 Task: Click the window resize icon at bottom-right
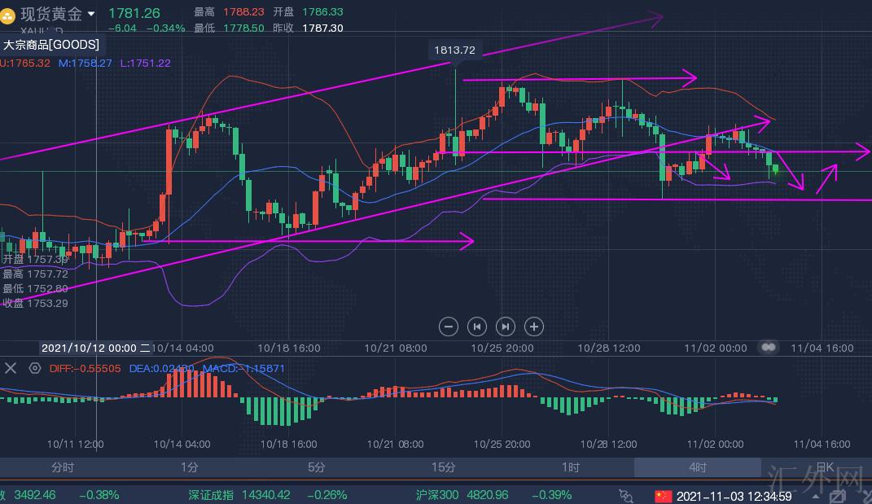click(x=837, y=495)
